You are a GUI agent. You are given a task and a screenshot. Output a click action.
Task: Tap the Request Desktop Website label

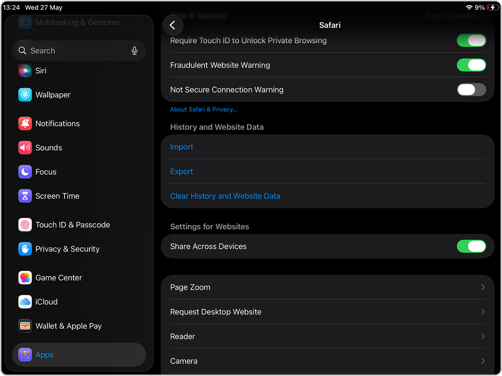pyautogui.click(x=216, y=312)
